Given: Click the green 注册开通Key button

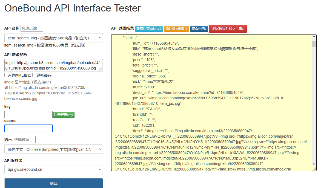Looking at the screenshot, I should tap(64, 115).
